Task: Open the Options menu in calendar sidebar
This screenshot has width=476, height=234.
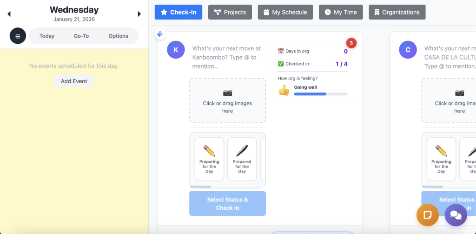Action: (118, 36)
